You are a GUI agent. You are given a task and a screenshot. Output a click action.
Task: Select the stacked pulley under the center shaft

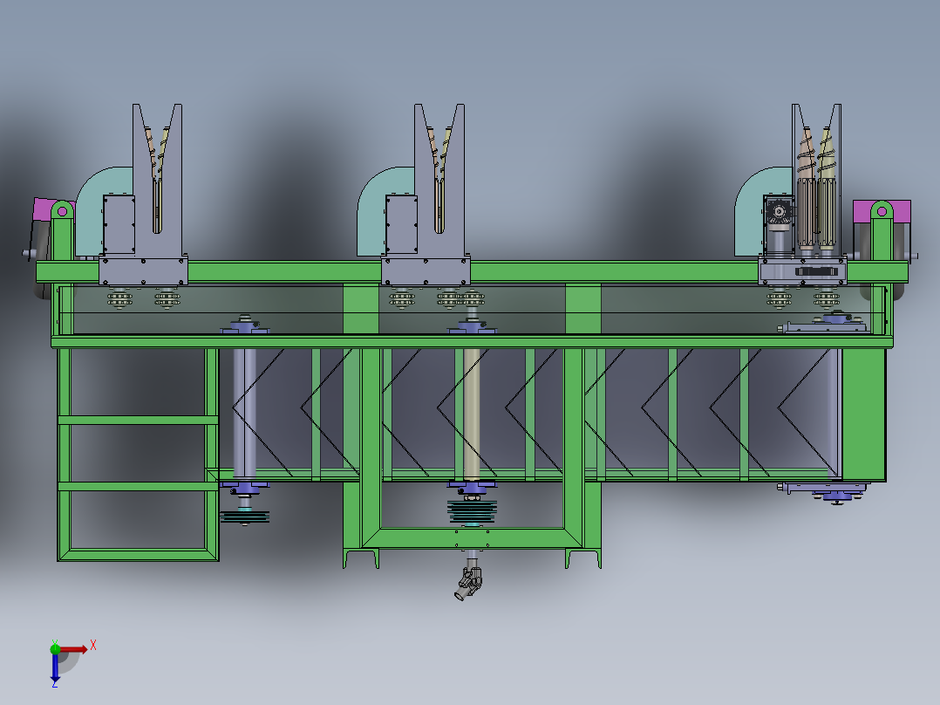[472, 511]
